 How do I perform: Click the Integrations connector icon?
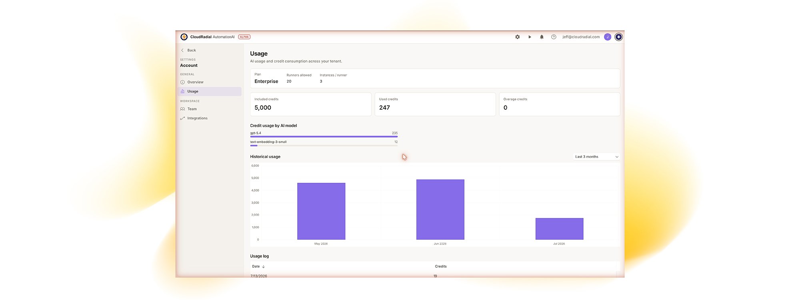click(x=182, y=118)
